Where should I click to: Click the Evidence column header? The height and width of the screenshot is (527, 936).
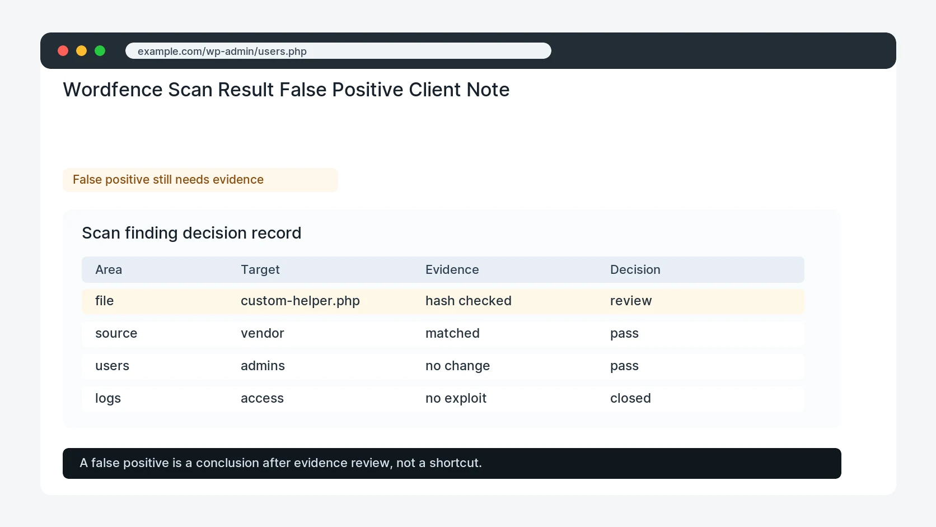tap(452, 269)
